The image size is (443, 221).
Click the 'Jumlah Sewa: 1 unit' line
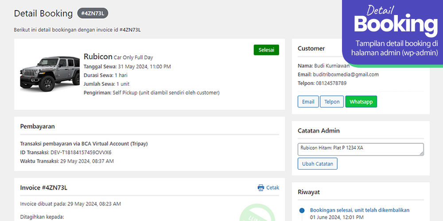106,84
